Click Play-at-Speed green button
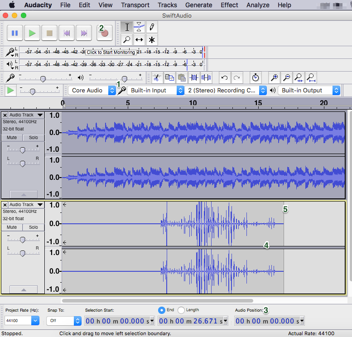 point(10,91)
